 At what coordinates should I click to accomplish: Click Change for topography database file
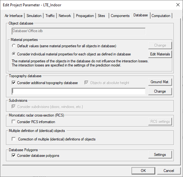(160, 91)
